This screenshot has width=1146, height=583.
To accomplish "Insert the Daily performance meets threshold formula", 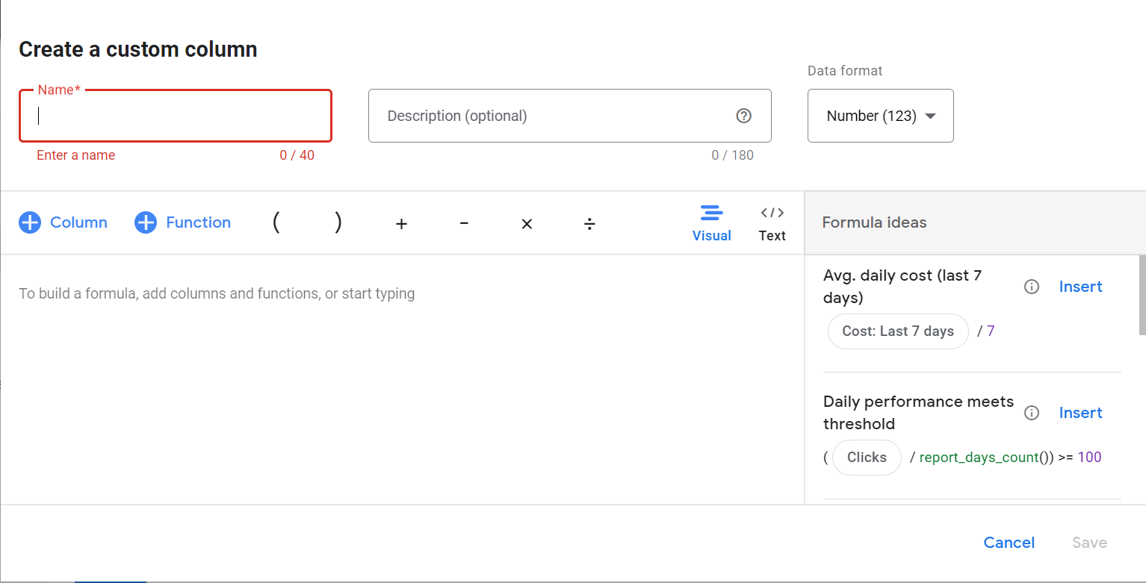I will tap(1080, 413).
